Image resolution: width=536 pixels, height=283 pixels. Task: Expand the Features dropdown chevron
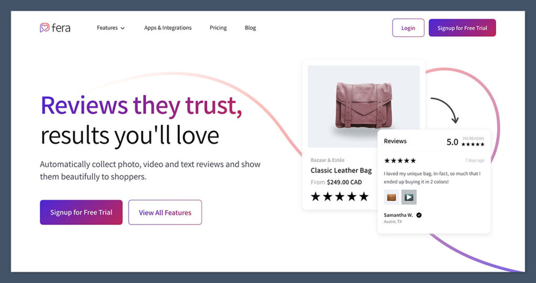pos(122,28)
